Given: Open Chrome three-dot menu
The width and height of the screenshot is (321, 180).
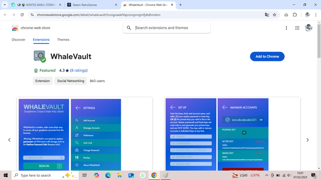Looking at the screenshot, I should point(315,15).
